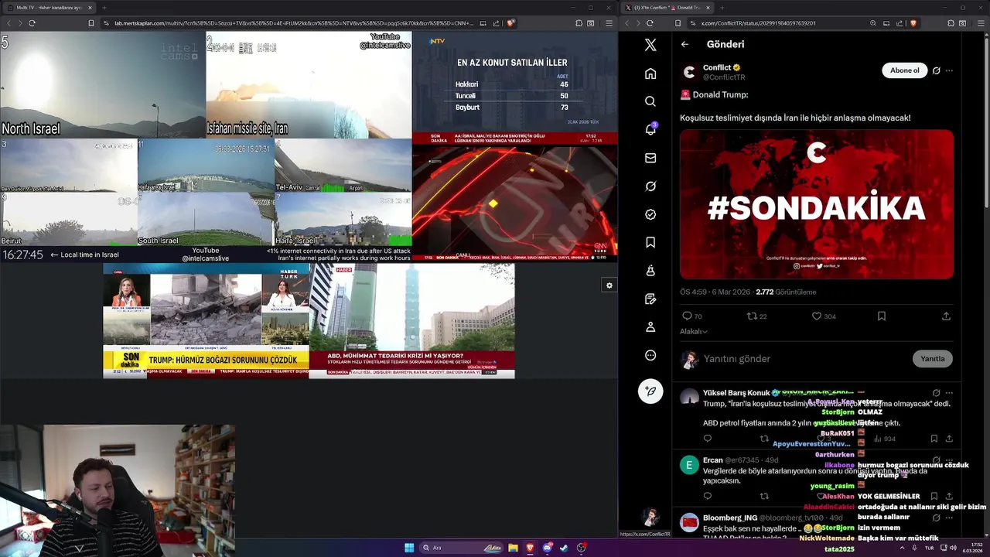Like the Conflict post showing 304
990x557 pixels.
(816, 316)
